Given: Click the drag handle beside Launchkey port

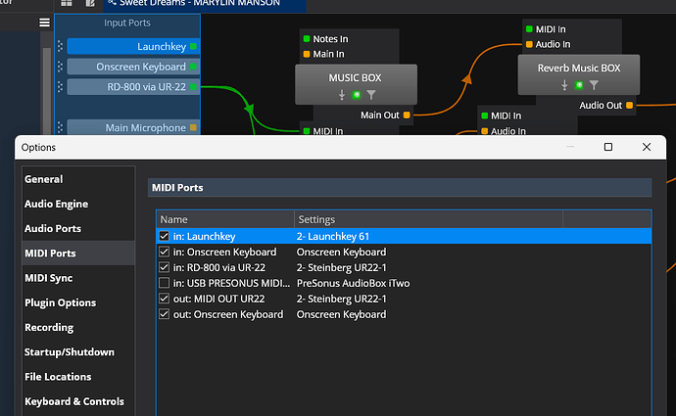Looking at the screenshot, I should tap(61, 46).
